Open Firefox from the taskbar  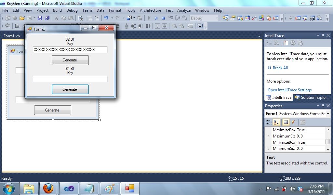coord(48,188)
